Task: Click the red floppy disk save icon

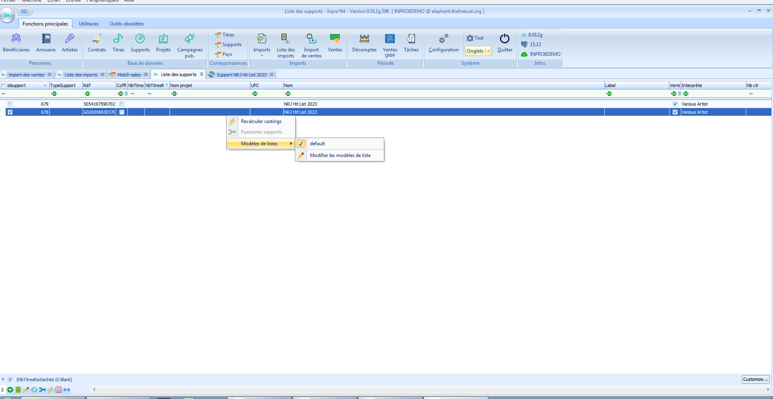Action: (x=59, y=390)
